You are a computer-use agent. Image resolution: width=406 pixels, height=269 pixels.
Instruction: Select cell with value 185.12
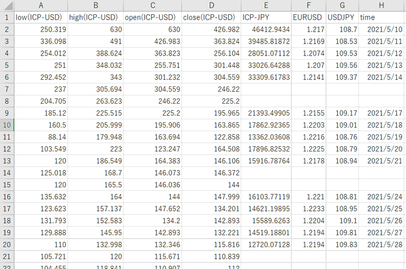[41, 113]
